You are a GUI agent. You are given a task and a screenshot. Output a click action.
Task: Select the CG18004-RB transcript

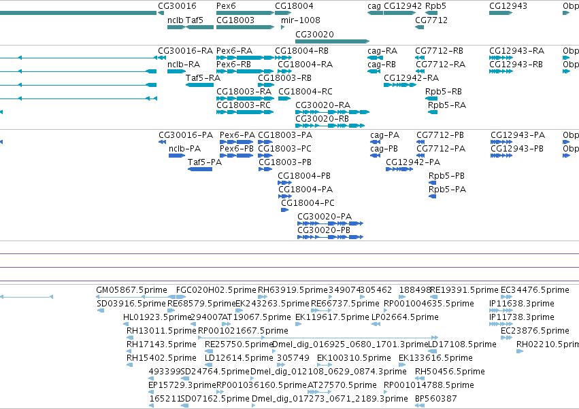click(283, 58)
